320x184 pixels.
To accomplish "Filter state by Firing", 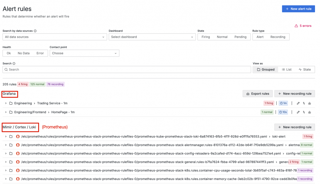I will pyautogui.click(x=206, y=37).
